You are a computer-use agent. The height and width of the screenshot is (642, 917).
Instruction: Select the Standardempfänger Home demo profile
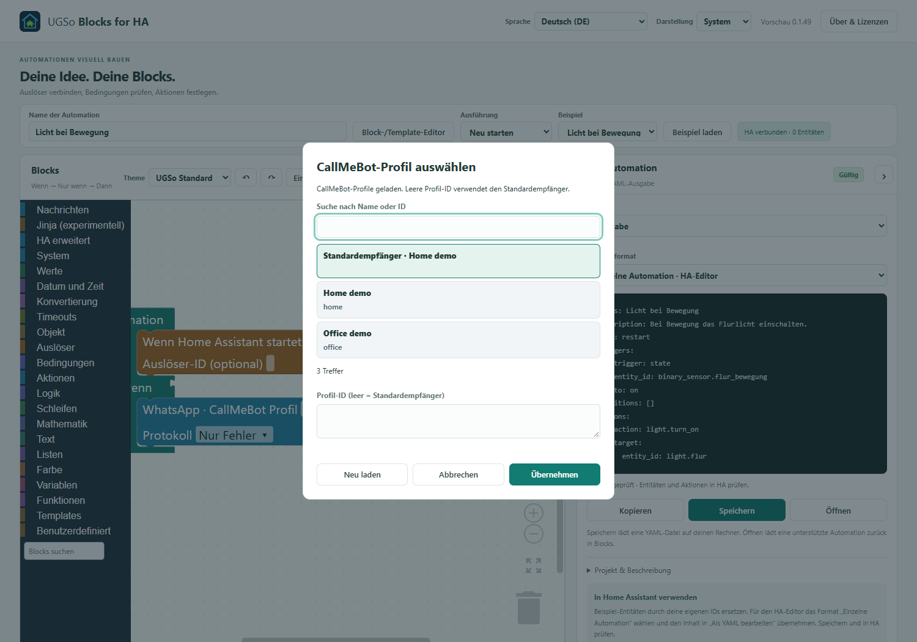click(458, 261)
